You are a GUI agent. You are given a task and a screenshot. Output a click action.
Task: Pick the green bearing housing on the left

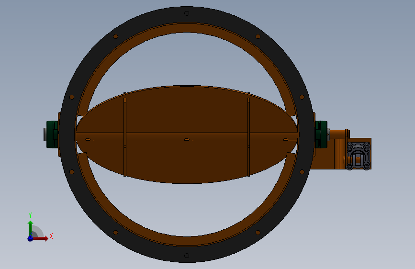52,134
